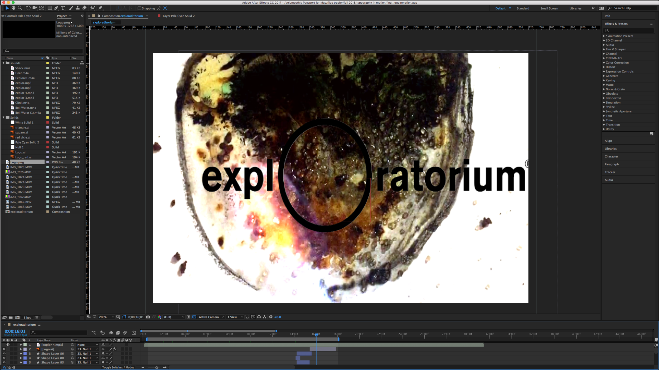Click the label color swatch of layer 1
This screenshot has height=370, width=659.
(x=25, y=345)
